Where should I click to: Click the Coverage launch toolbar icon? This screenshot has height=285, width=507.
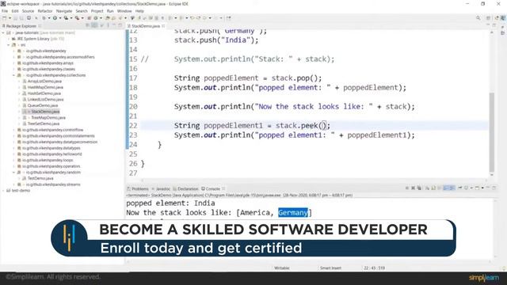coord(66,18)
